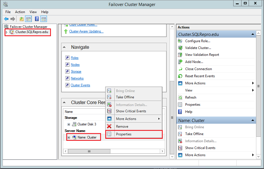Click the Forward arrow toolbar icon
Image resolution: width=264 pixels, height=169 pixels.
(13, 19)
